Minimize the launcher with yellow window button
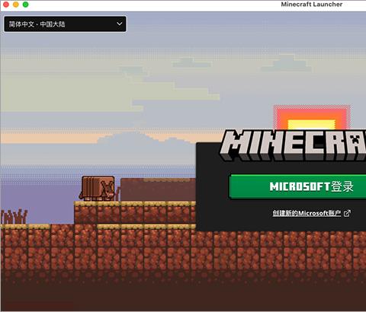The height and width of the screenshot is (312, 366). click(16, 5)
